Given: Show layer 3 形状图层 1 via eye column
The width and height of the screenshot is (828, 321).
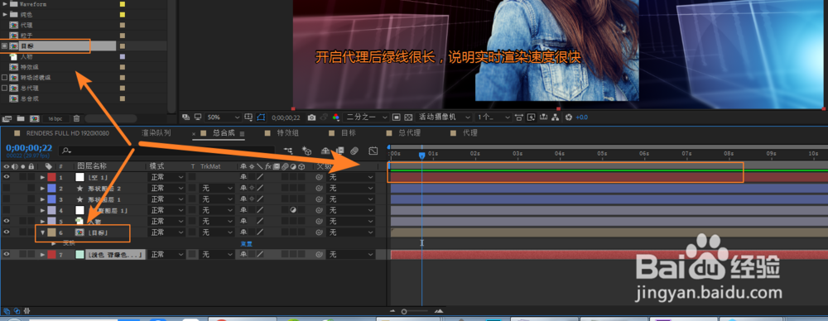Looking at the screenshot, I should click(x=7, y=199).
